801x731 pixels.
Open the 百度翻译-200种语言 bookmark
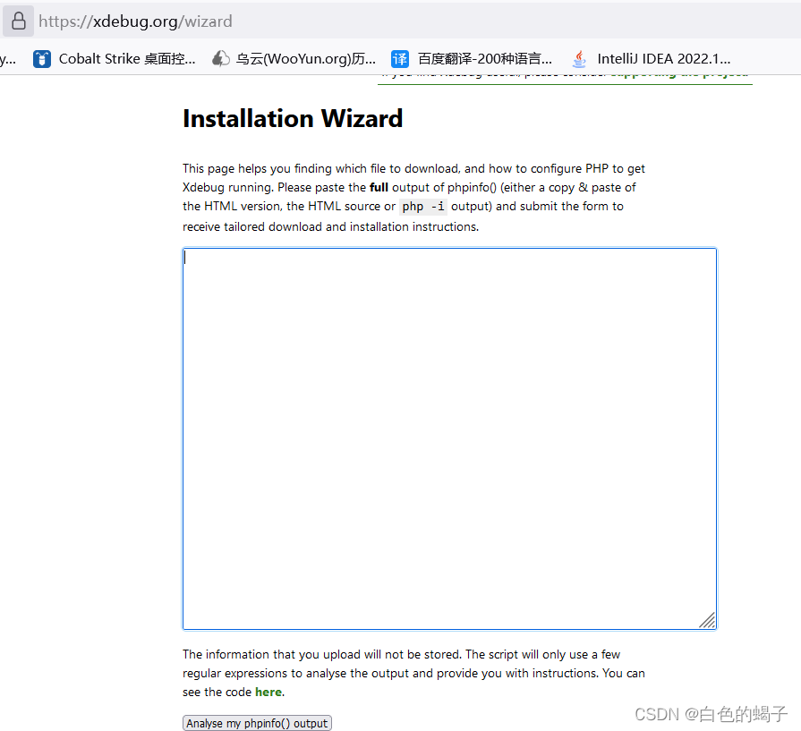pyautogui.click(x=472, y=59)
